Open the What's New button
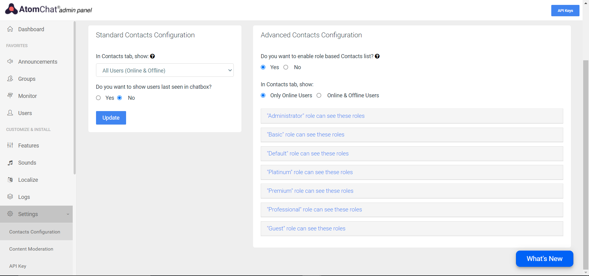Screen dimensions: 589x276 [545, 259]
